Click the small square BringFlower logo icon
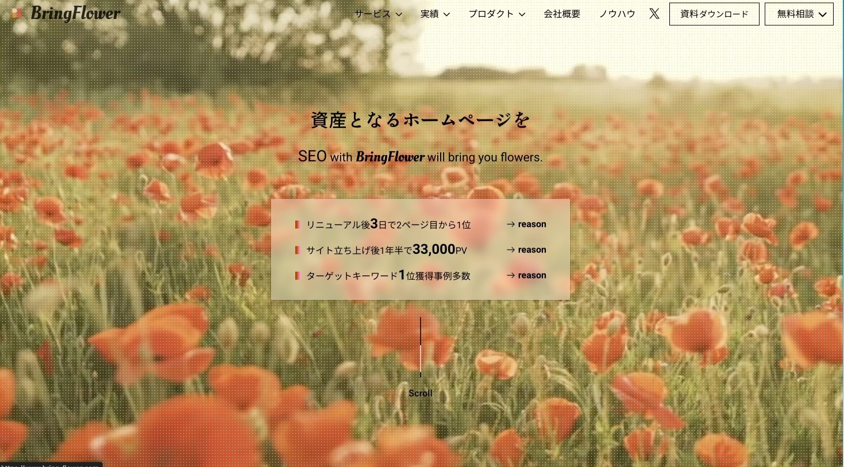 17,13
